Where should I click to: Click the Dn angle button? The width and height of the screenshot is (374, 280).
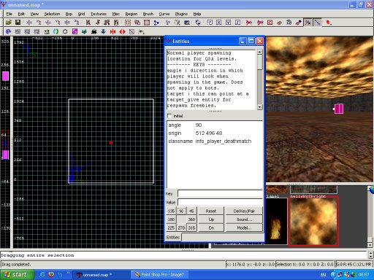211,227
